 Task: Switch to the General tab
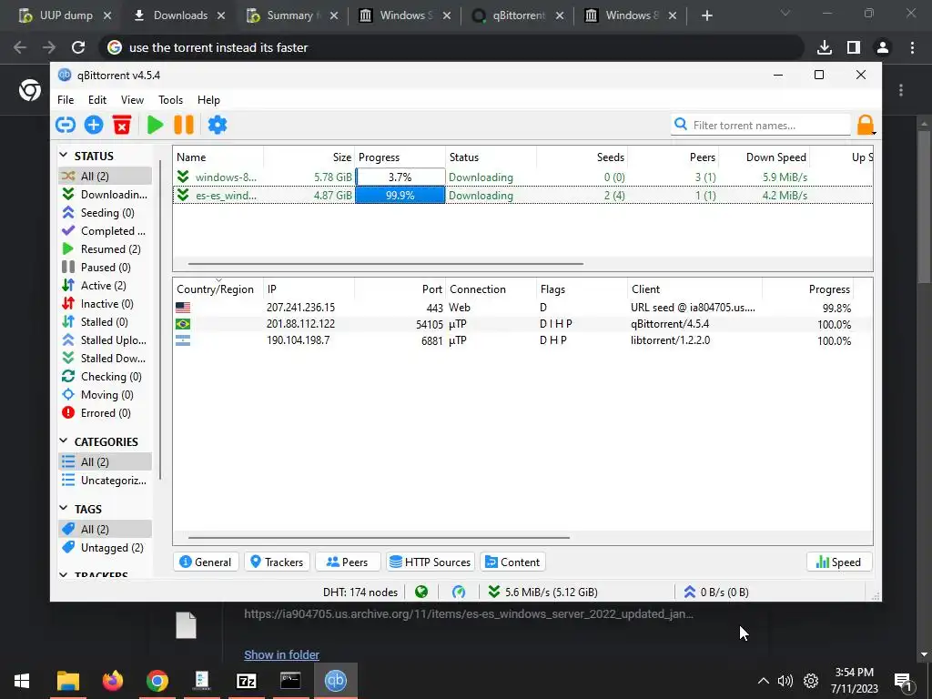206,562
